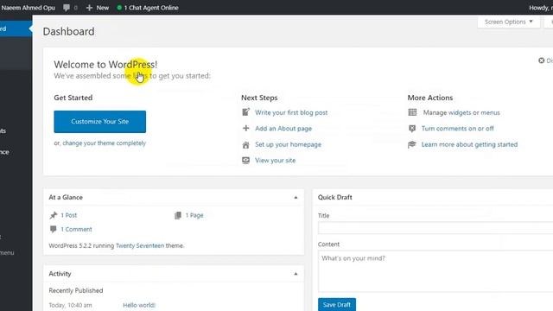Image resolution: width=553 pixels, height=311 pixels.
Task: Click the monitor icon beside View your site
Action: pyautogui.click(x=245, y=160)
